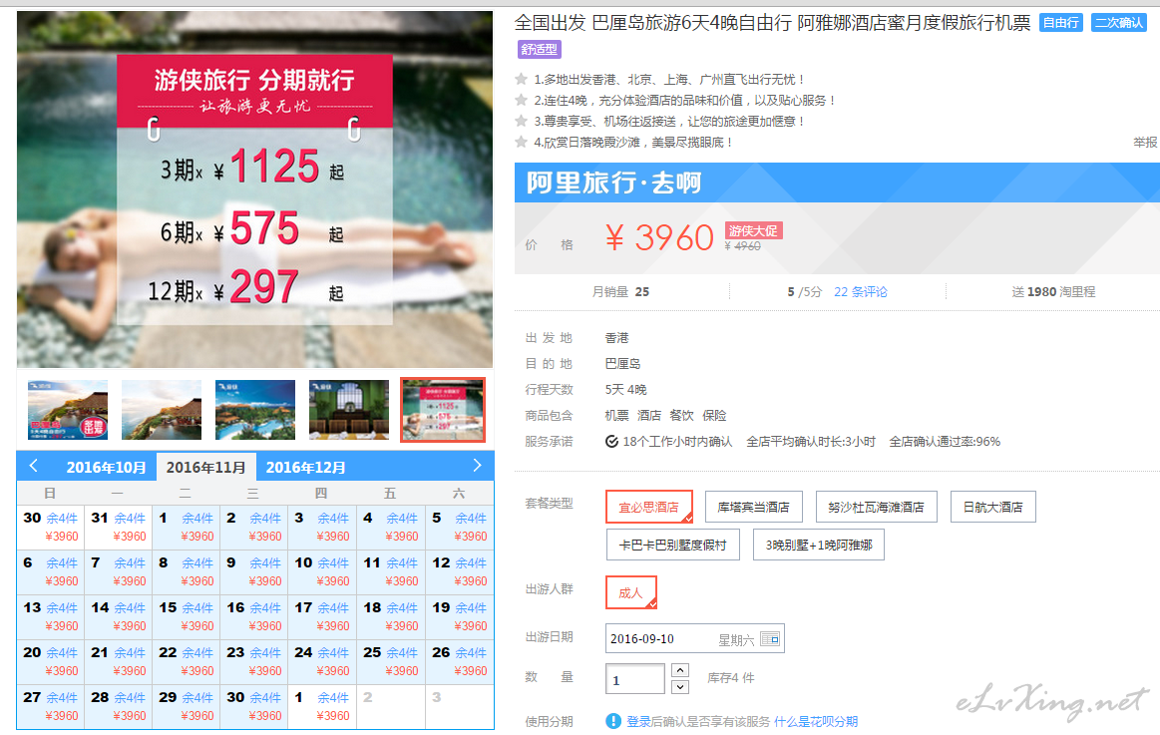Click the 舒适型 purple tag
The image size is (1160, 735).
pyautogui.click(x=540, y=50)
